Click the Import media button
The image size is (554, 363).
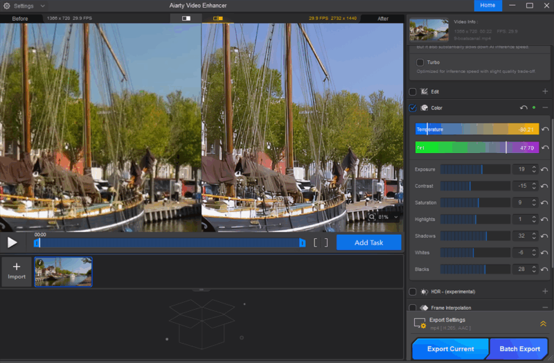pos(17,272)
